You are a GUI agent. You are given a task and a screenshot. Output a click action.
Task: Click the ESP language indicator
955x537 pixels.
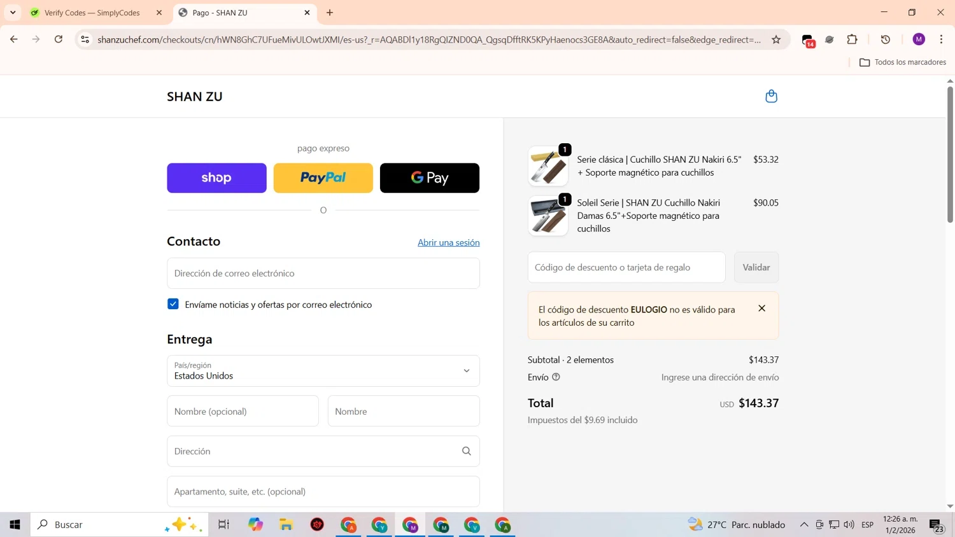867,525
